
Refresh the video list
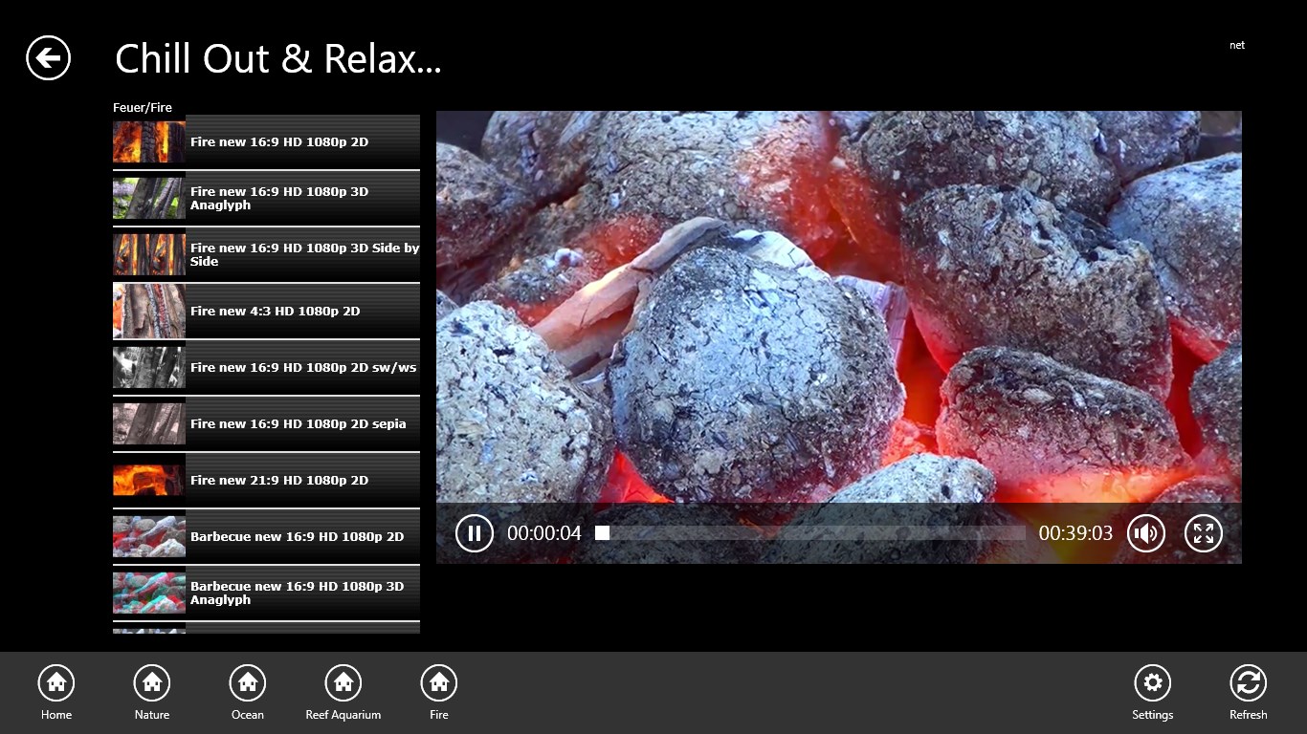(x=1248, y=683)
